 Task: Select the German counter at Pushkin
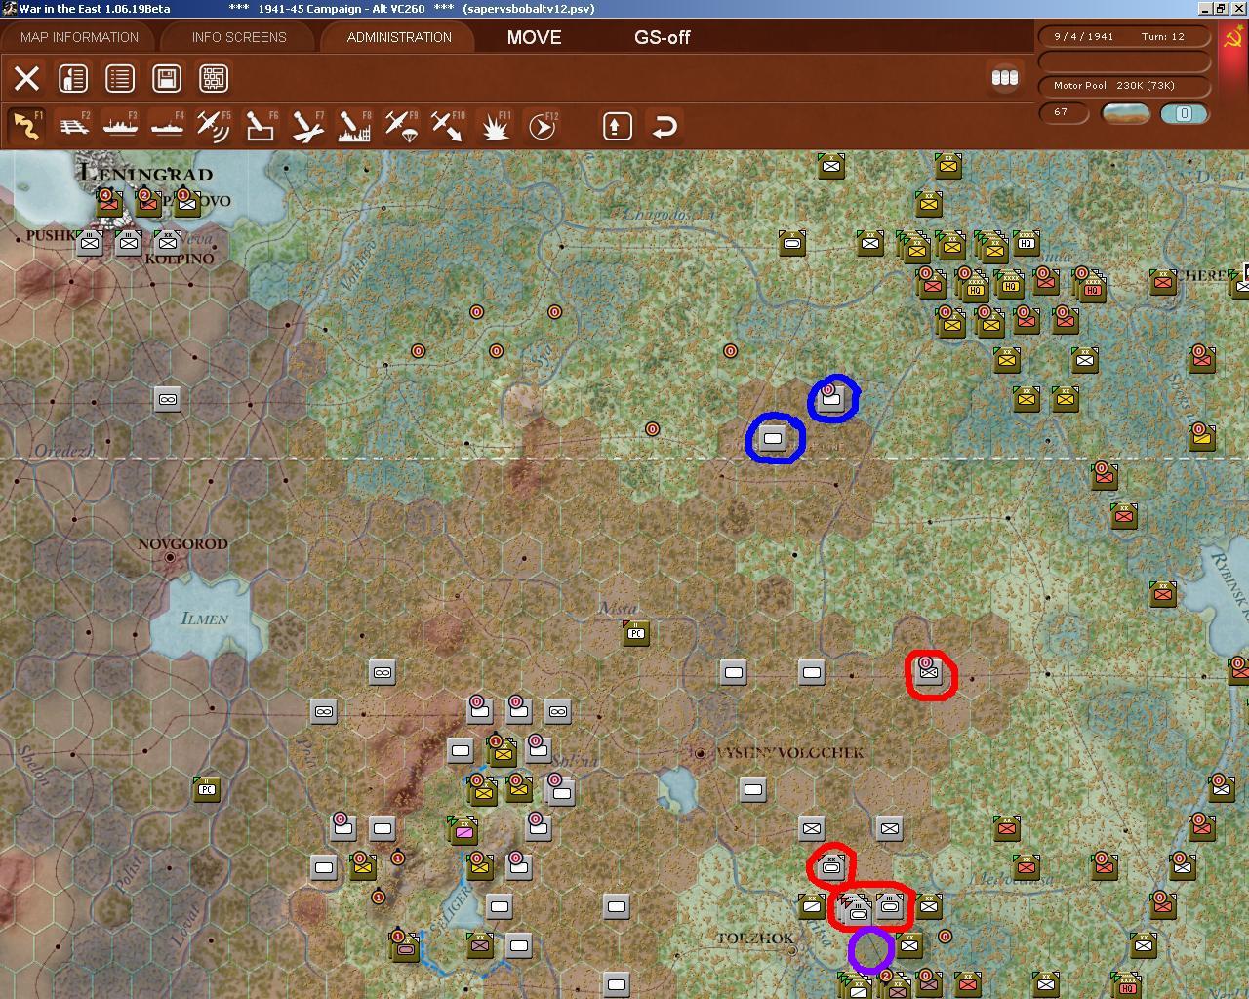(x=90, y=242)
